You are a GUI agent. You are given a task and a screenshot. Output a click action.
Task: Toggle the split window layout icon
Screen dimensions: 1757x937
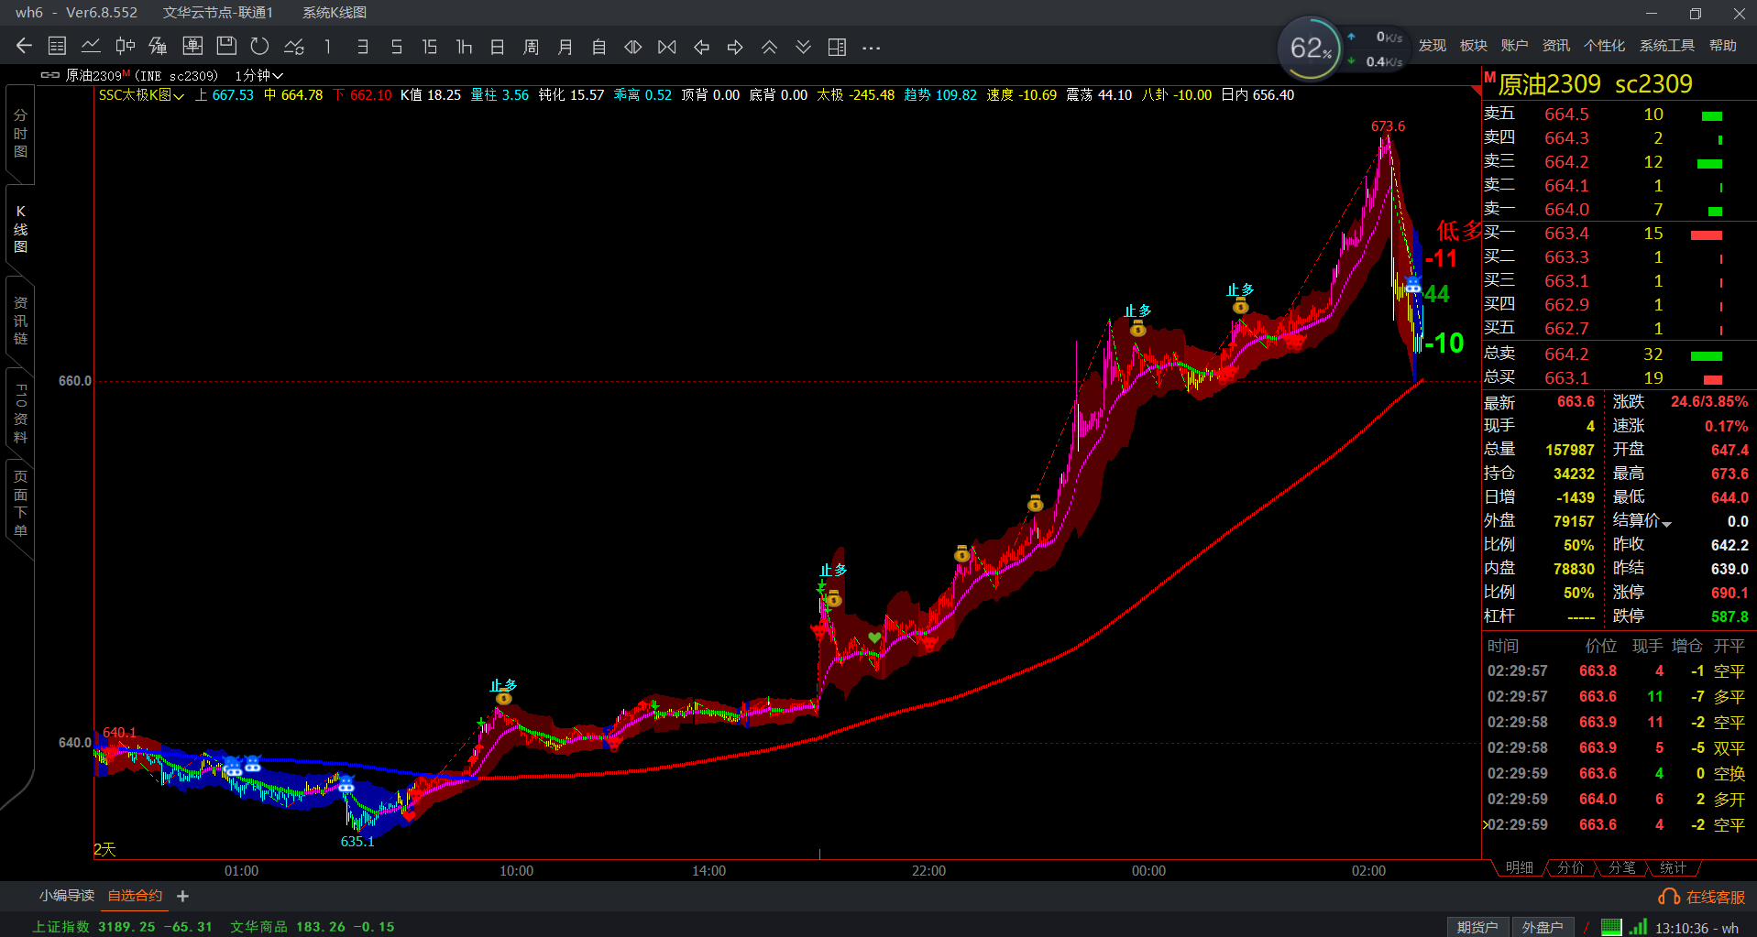tap(837, 47)
